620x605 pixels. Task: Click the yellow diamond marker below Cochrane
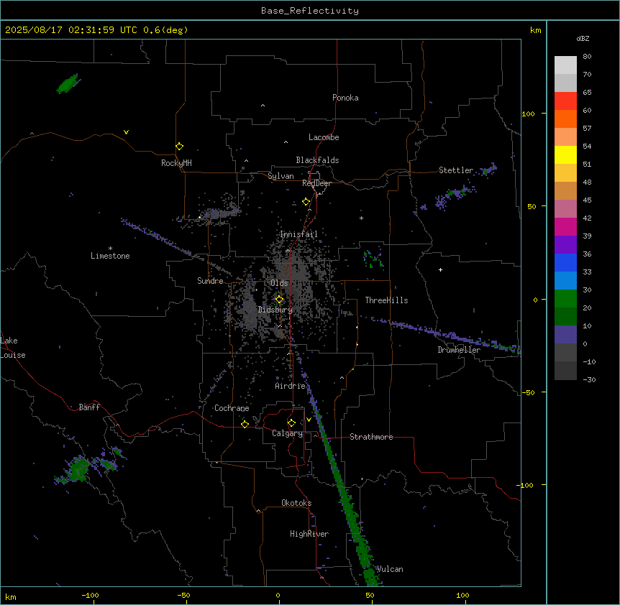245,424
